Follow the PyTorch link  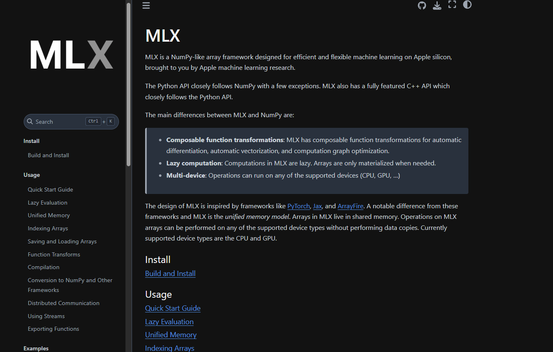point(298,206)
